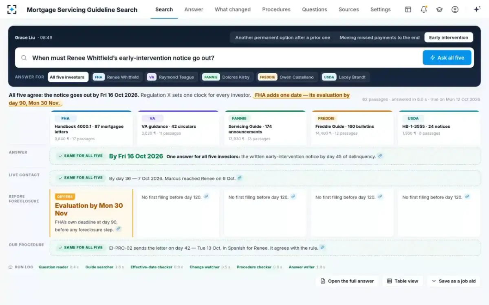This screenshot has height=305, width=489.
Task: Click 'Answer writer' in run log
Action: tap(302, 267)
